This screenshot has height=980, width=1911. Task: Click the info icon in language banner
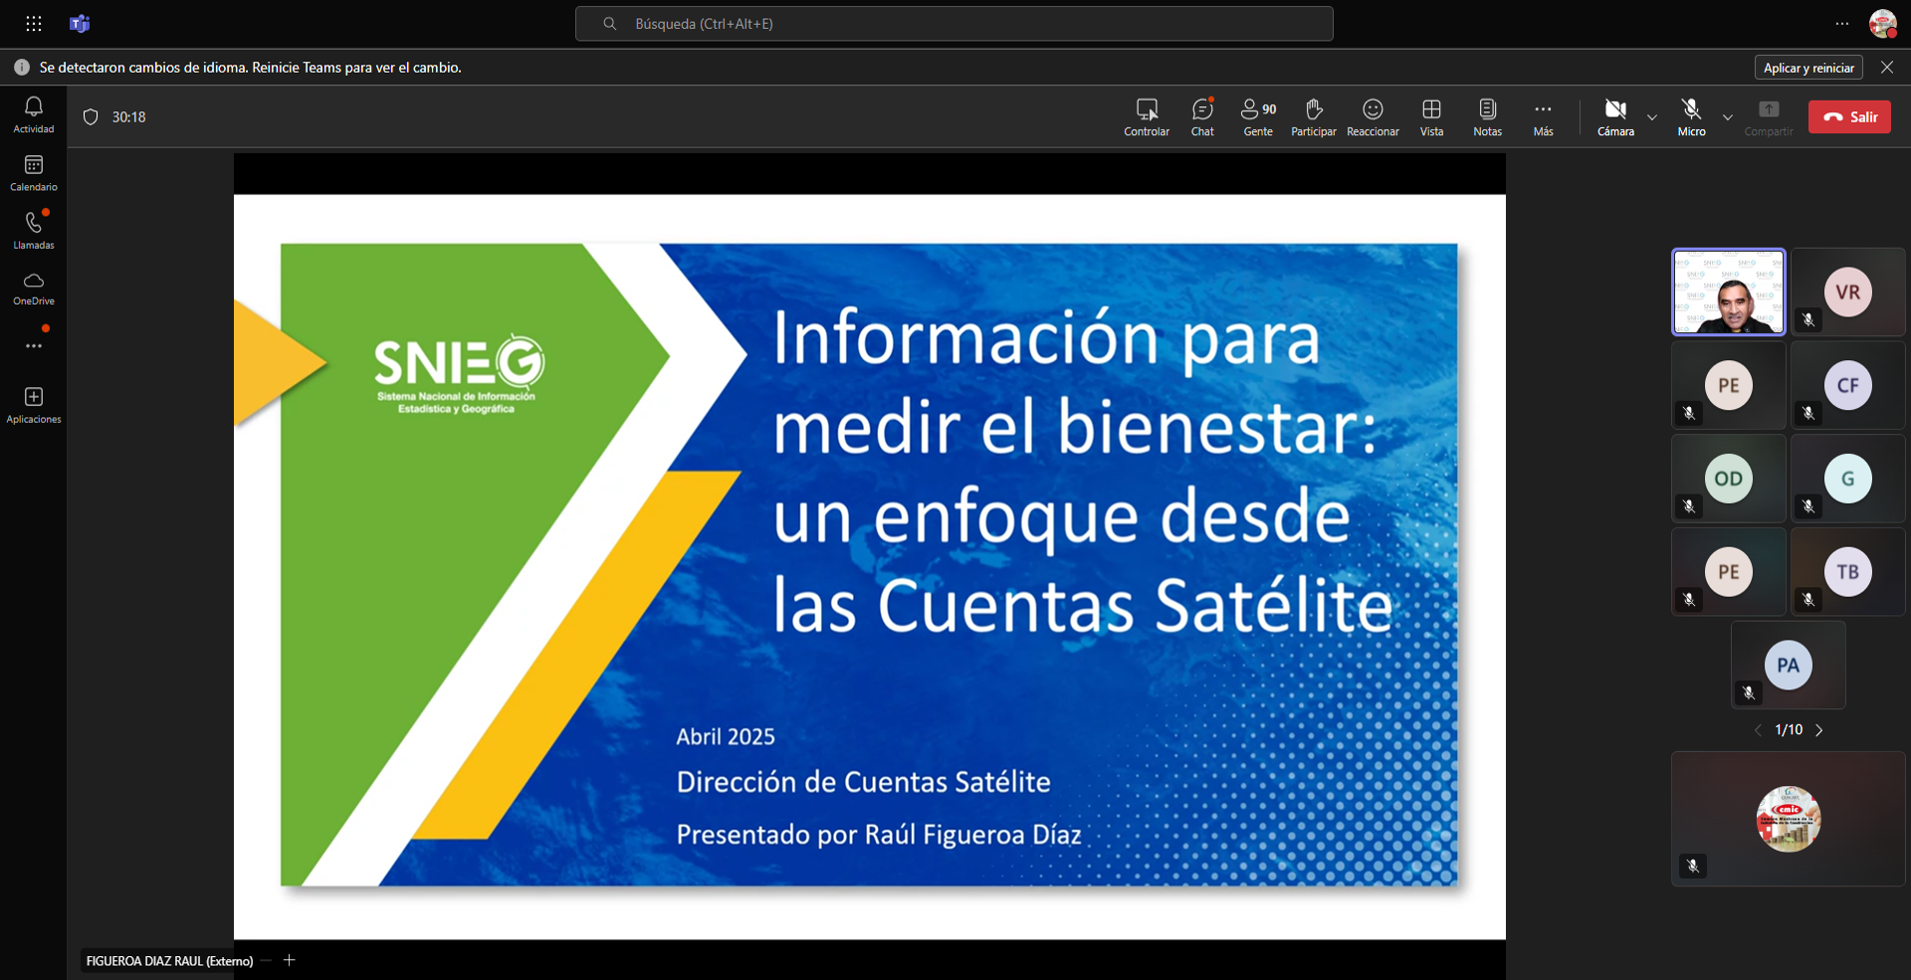tap(22, 68)
